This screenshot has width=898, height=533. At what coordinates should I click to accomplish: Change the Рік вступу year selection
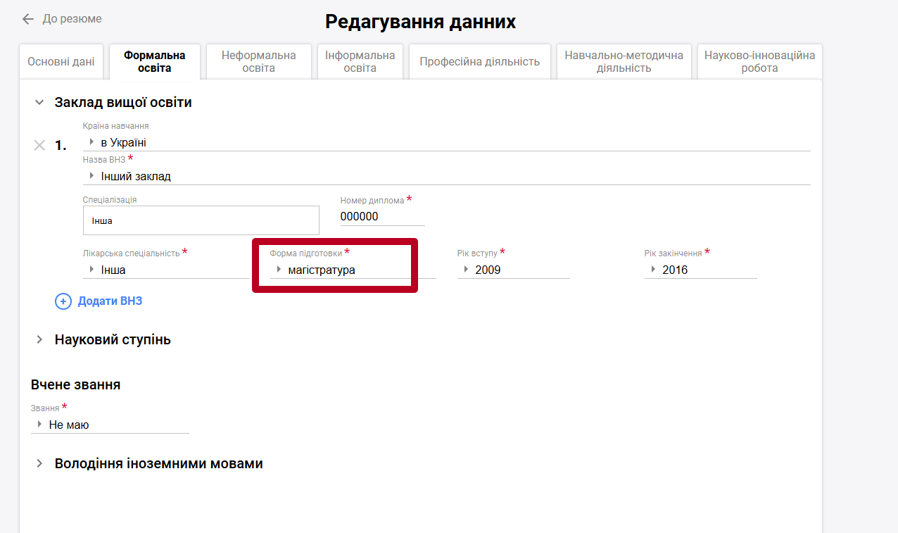coord(513,270)
